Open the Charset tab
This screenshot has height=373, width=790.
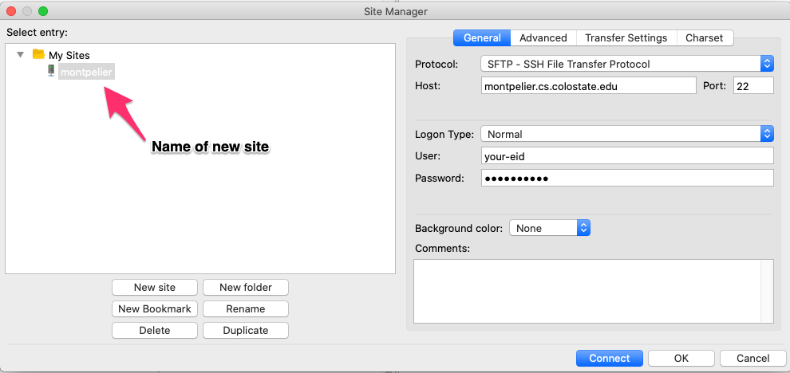point(705,37)
